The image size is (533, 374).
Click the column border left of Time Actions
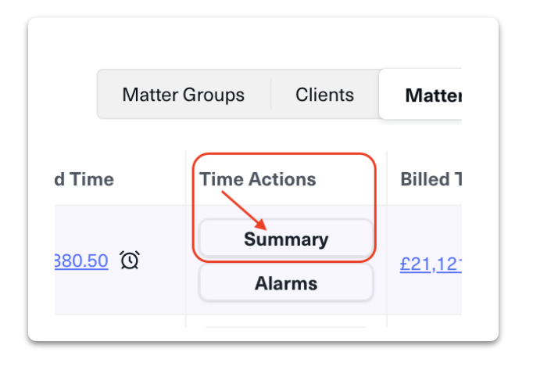[x=186, y=179]
